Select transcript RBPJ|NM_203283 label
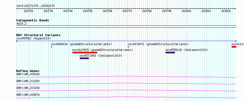This screenshot has width=244, height=101. point(28,81)
